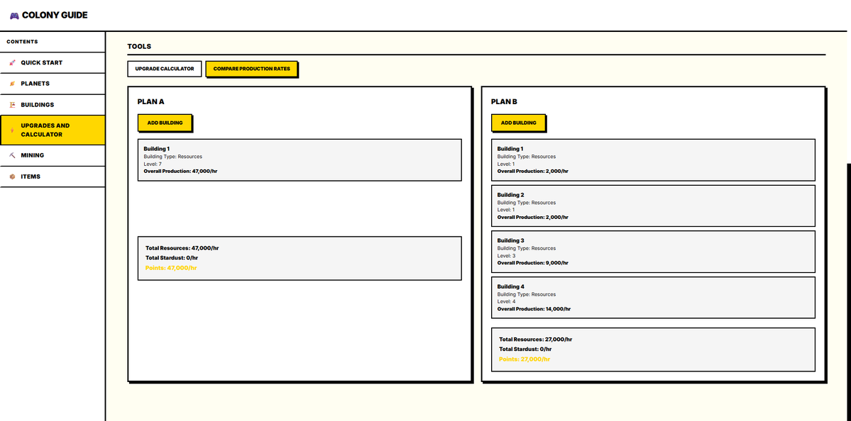Open the Items section
Image resolution: width=851 pixels, height=421 pixels.
pyautogui.click(x=52, y=176)
